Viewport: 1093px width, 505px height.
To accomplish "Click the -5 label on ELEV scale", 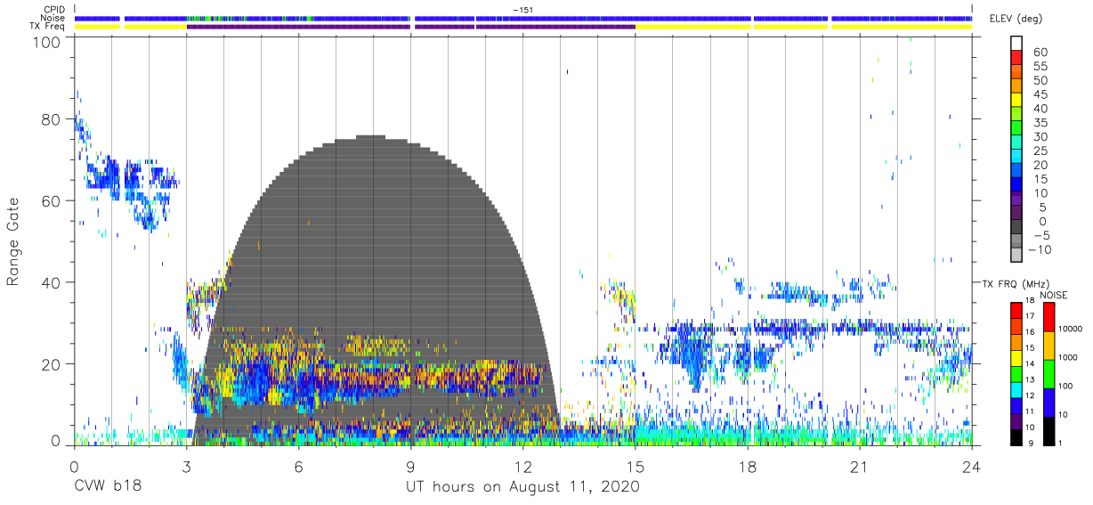I will click(1040, 235).
